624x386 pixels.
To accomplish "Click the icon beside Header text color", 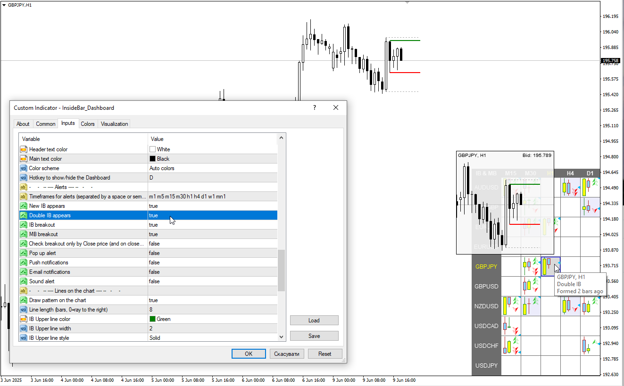I will point(24,149).
